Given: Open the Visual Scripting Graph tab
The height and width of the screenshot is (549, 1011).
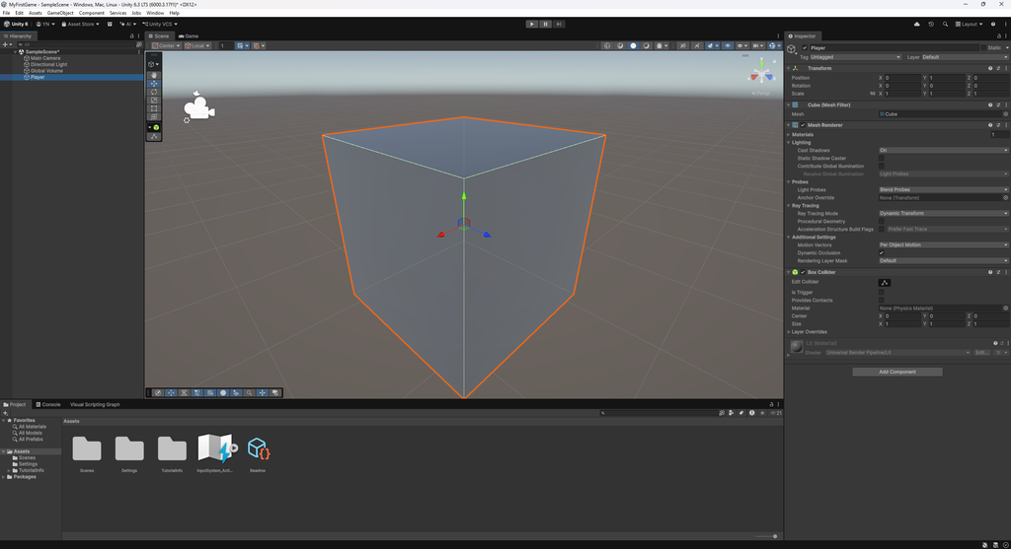Looking at the screenshot, I should (x=94, y=404).
